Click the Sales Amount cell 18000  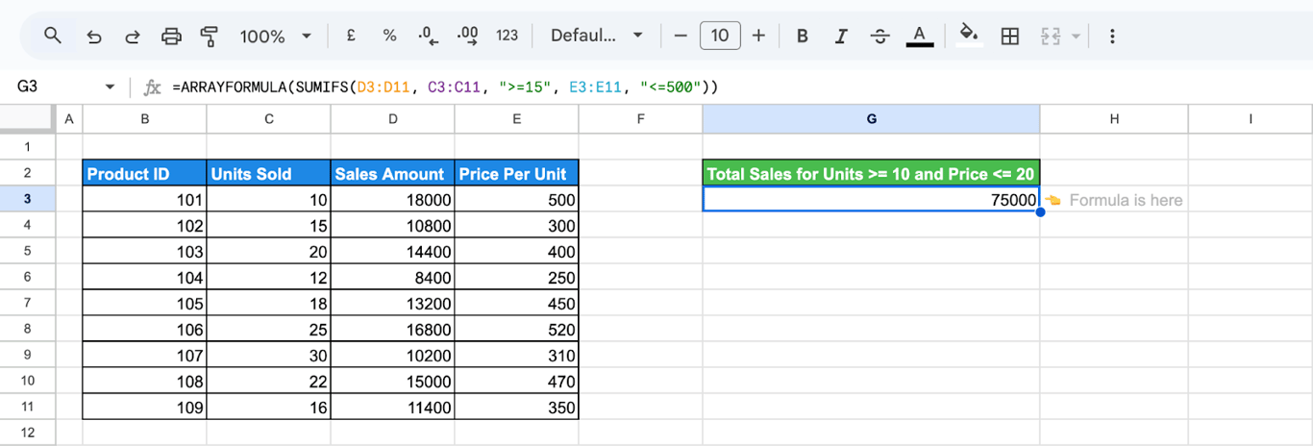pos(392,200)
